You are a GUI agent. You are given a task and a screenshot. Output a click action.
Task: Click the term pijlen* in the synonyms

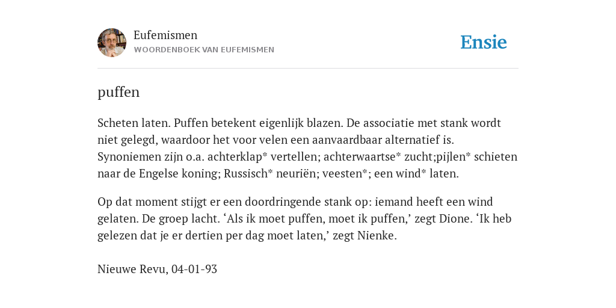coord(452,157)
